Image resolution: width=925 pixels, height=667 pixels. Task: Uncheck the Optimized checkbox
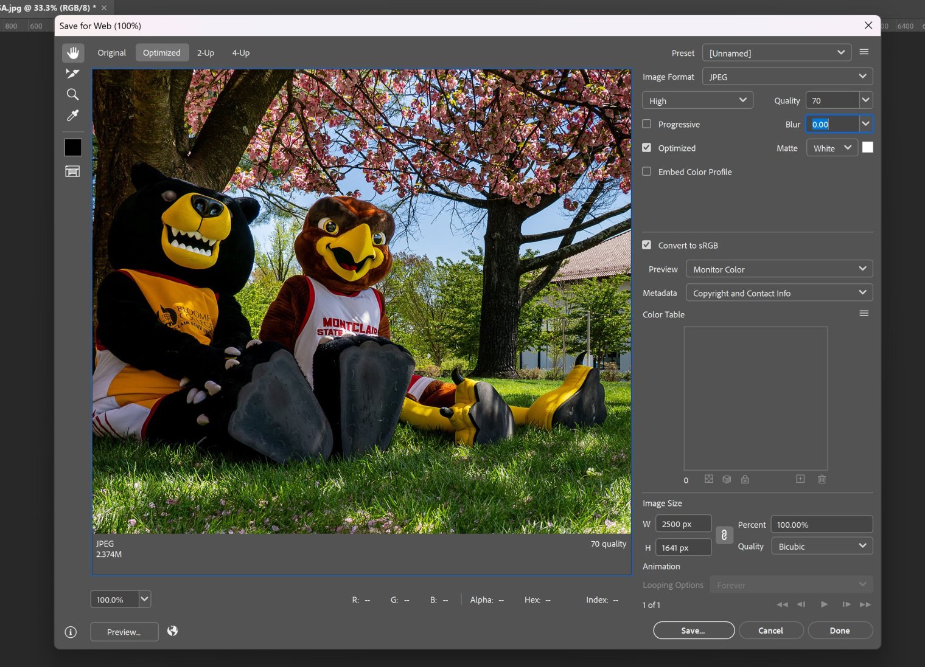647,148
